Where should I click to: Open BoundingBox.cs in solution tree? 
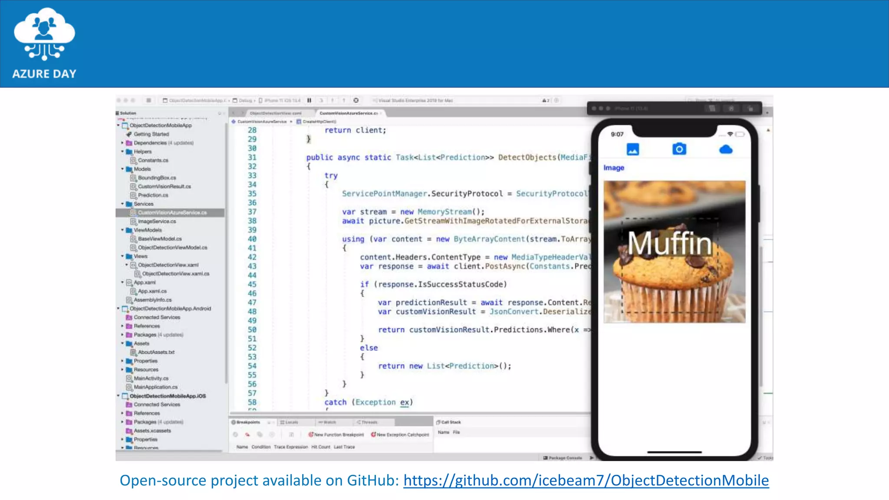(x=157, y=178)
